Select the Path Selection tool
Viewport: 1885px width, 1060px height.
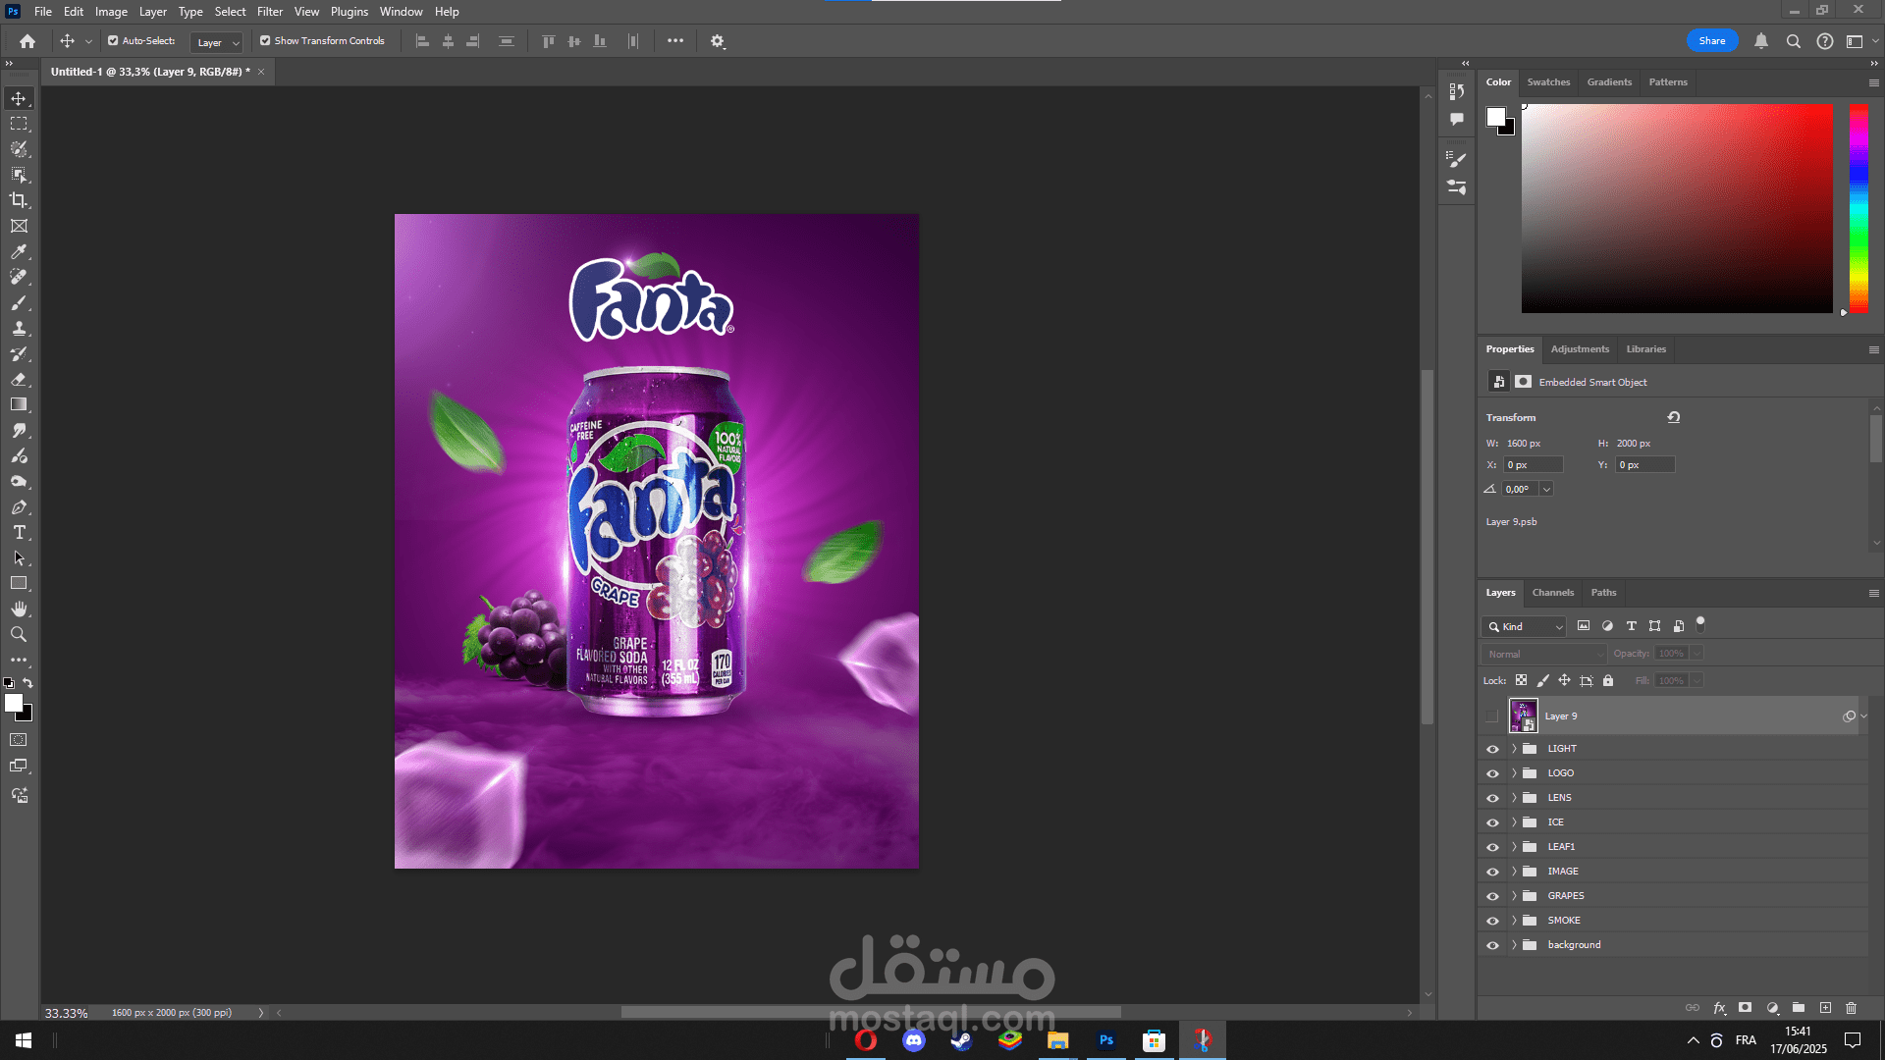tap(19, 557)
